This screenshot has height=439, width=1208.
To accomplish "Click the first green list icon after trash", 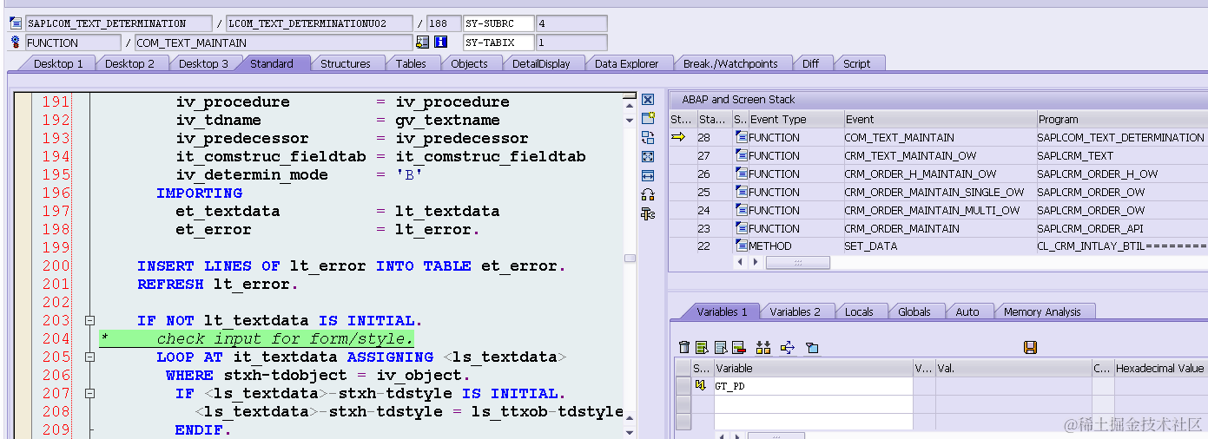I will coord(702,347).
